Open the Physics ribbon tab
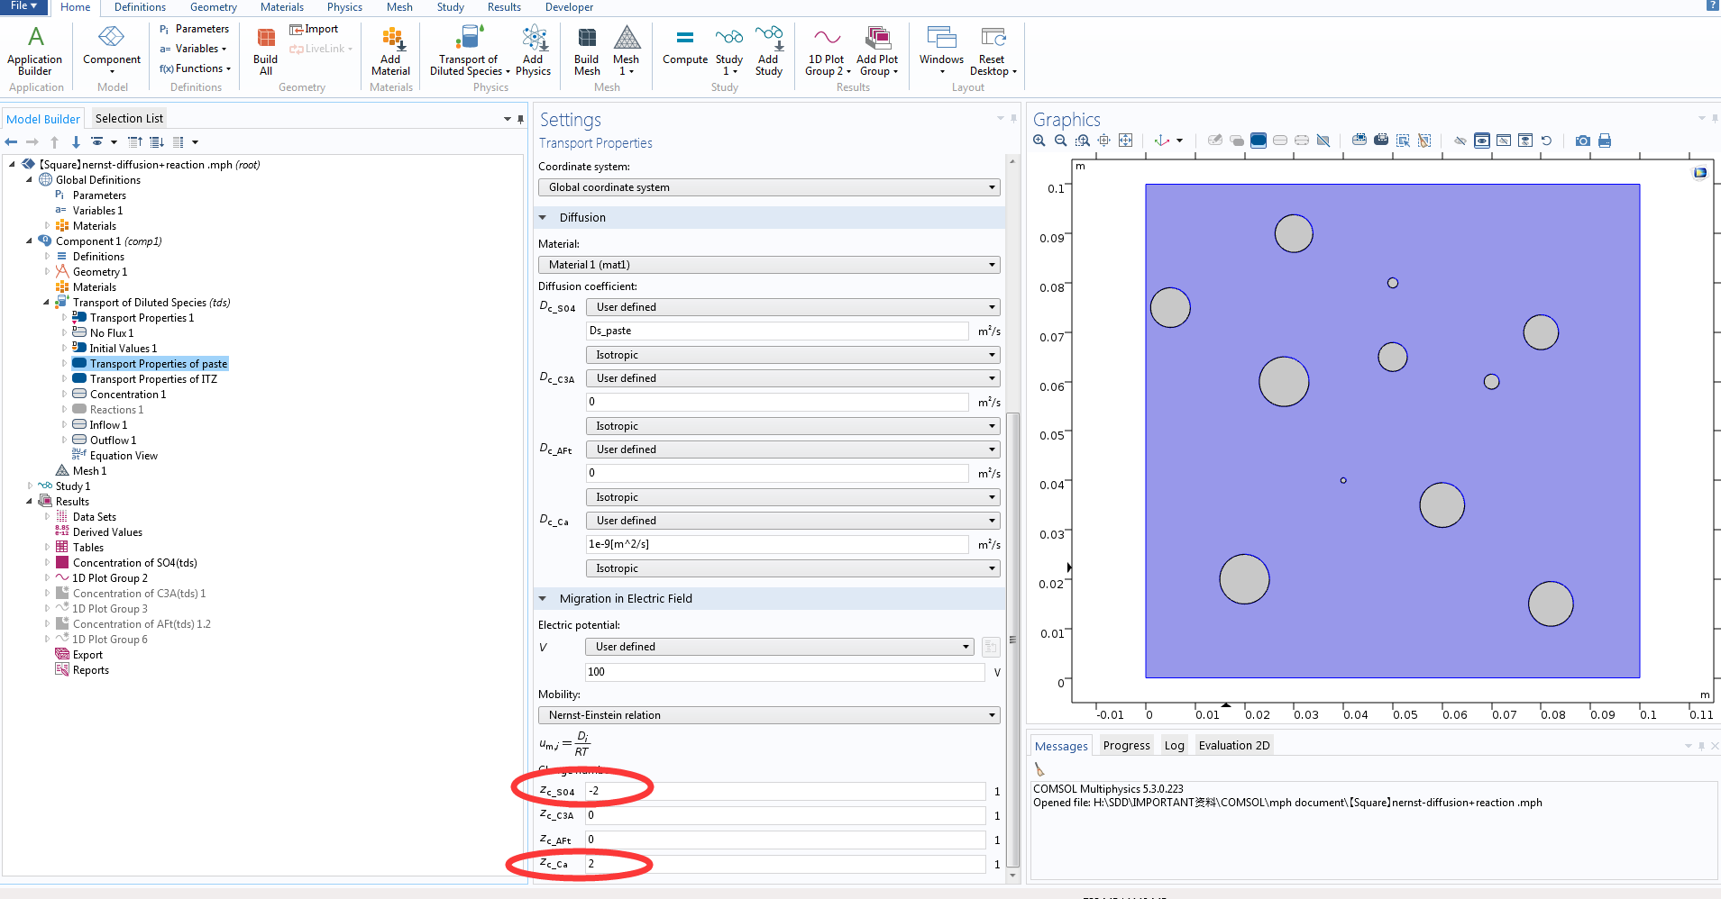Screen dimensions: 1721x899 344,7
